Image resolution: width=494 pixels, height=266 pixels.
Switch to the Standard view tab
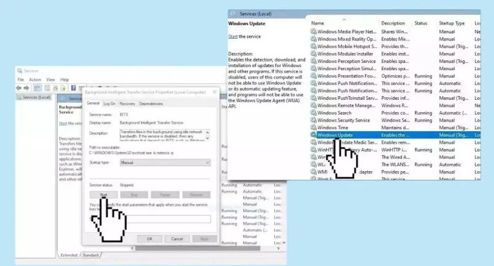[x=90, y=255]
